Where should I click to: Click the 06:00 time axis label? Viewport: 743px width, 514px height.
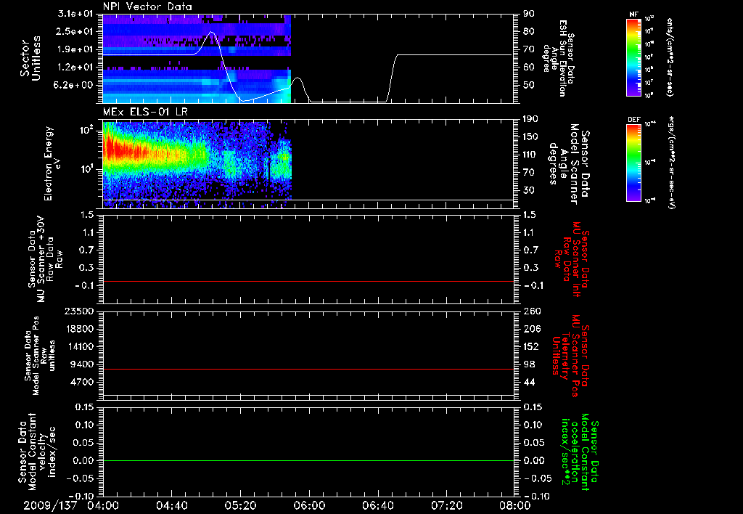coord(309,506)
